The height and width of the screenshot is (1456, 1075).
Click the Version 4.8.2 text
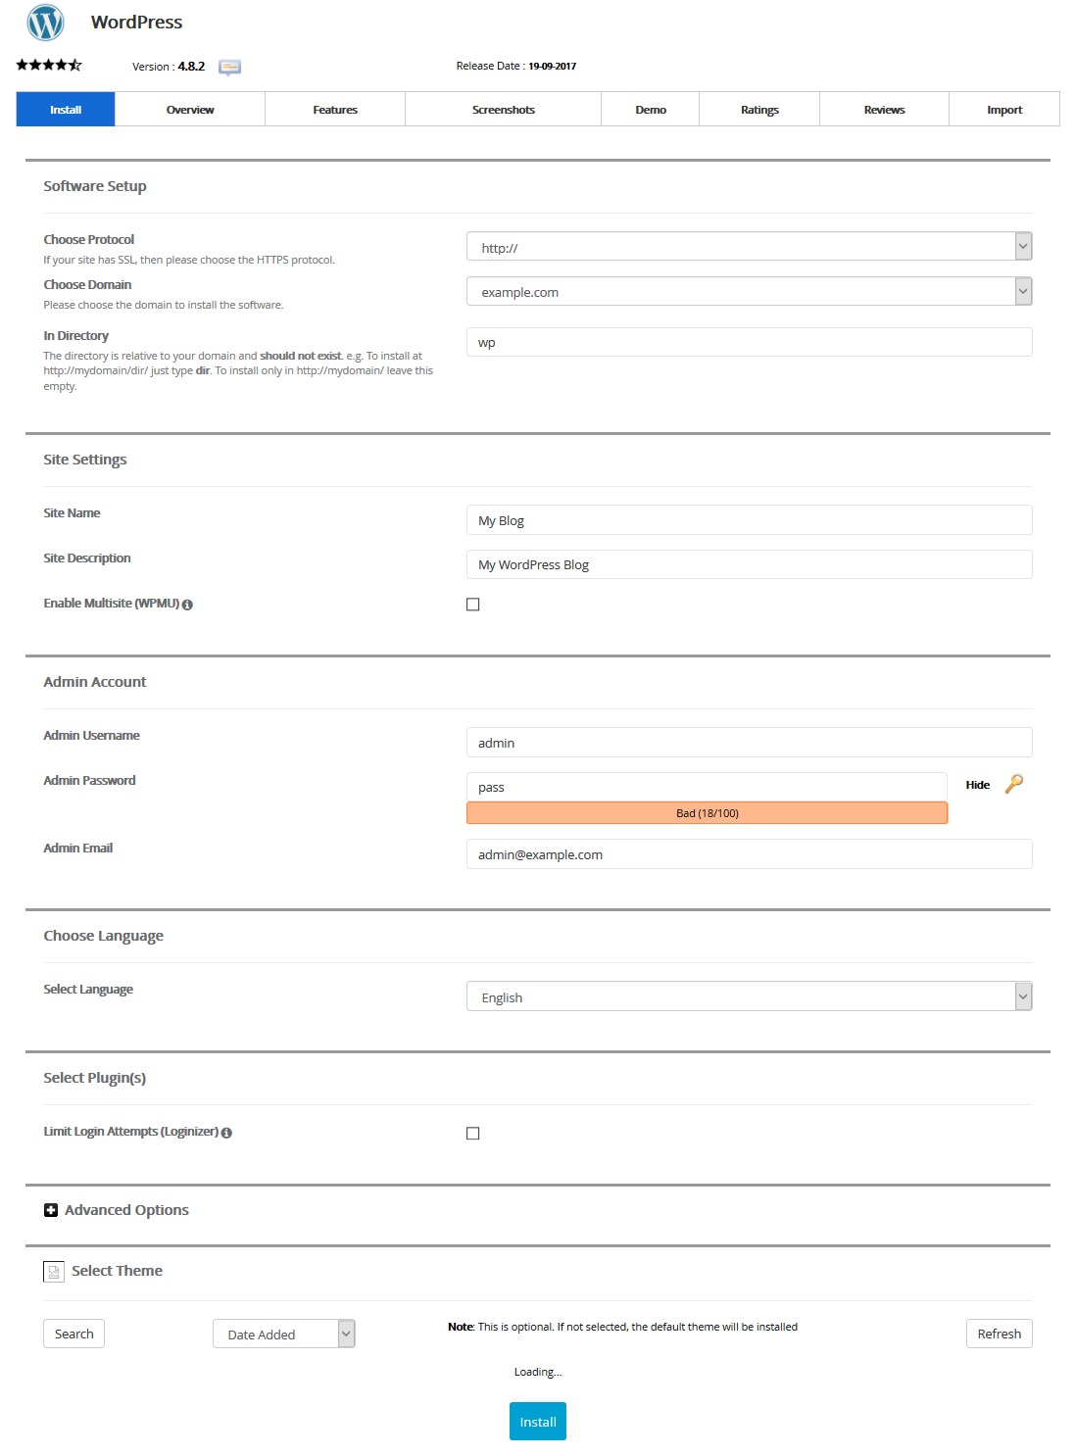[x=169, y=67]
